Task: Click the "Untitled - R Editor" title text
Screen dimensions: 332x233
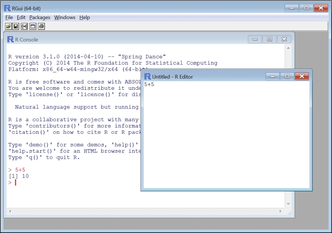Action: [172, 77]
